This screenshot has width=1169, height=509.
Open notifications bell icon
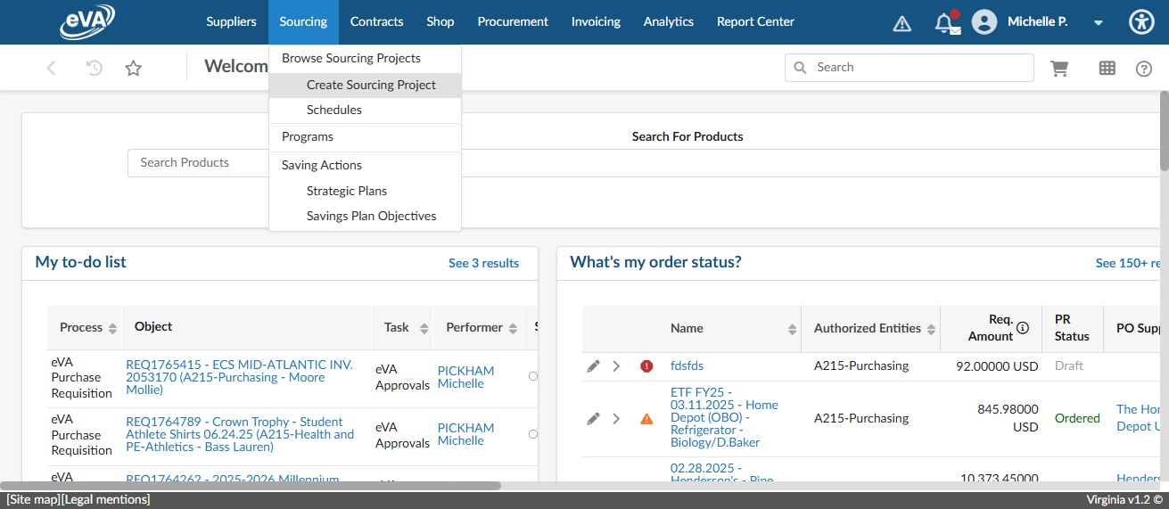point(944,23)
